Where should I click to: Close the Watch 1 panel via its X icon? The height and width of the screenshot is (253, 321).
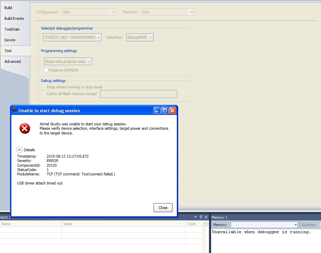coord(206,217)
